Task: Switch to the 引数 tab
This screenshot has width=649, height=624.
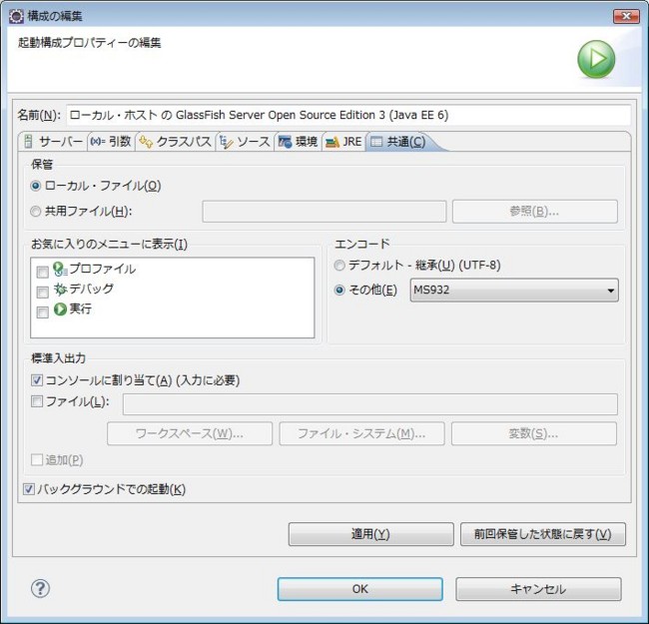Action: pos(111,142)
